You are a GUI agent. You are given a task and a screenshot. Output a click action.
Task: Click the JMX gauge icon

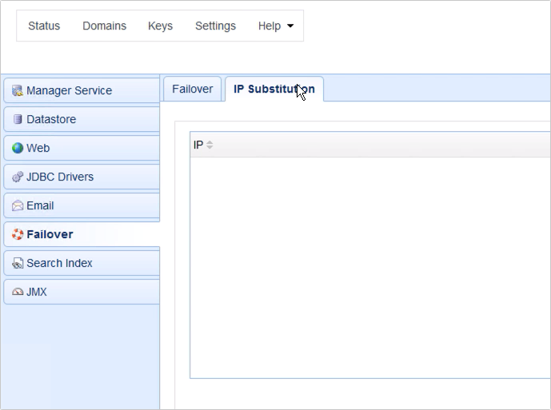click(18, 293)
